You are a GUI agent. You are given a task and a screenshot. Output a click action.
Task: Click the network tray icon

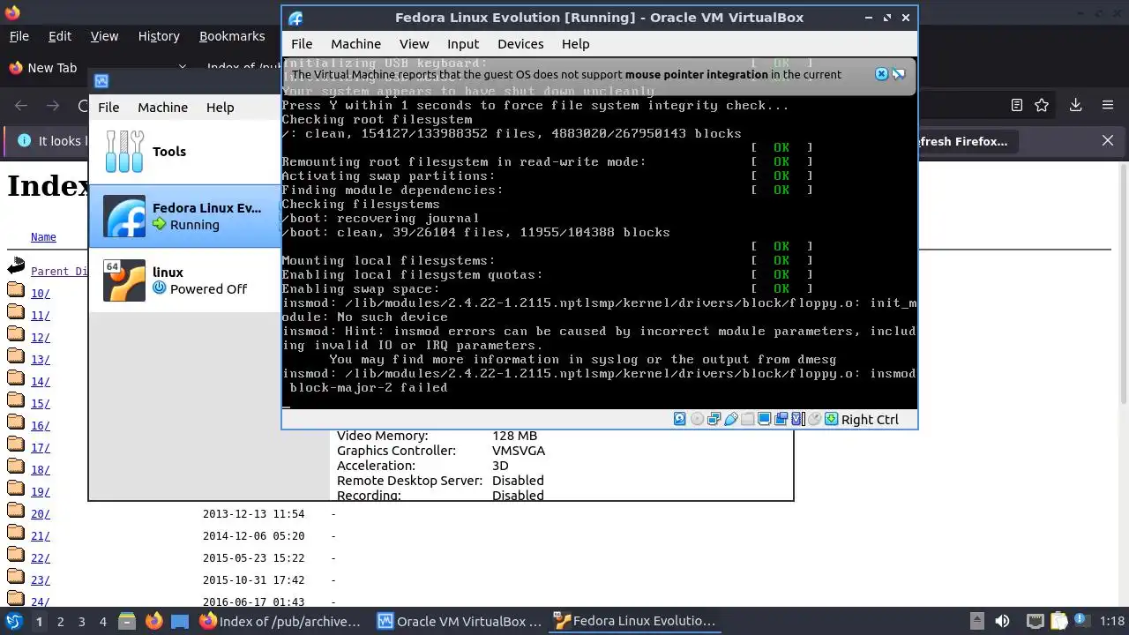coord(1036,621)
